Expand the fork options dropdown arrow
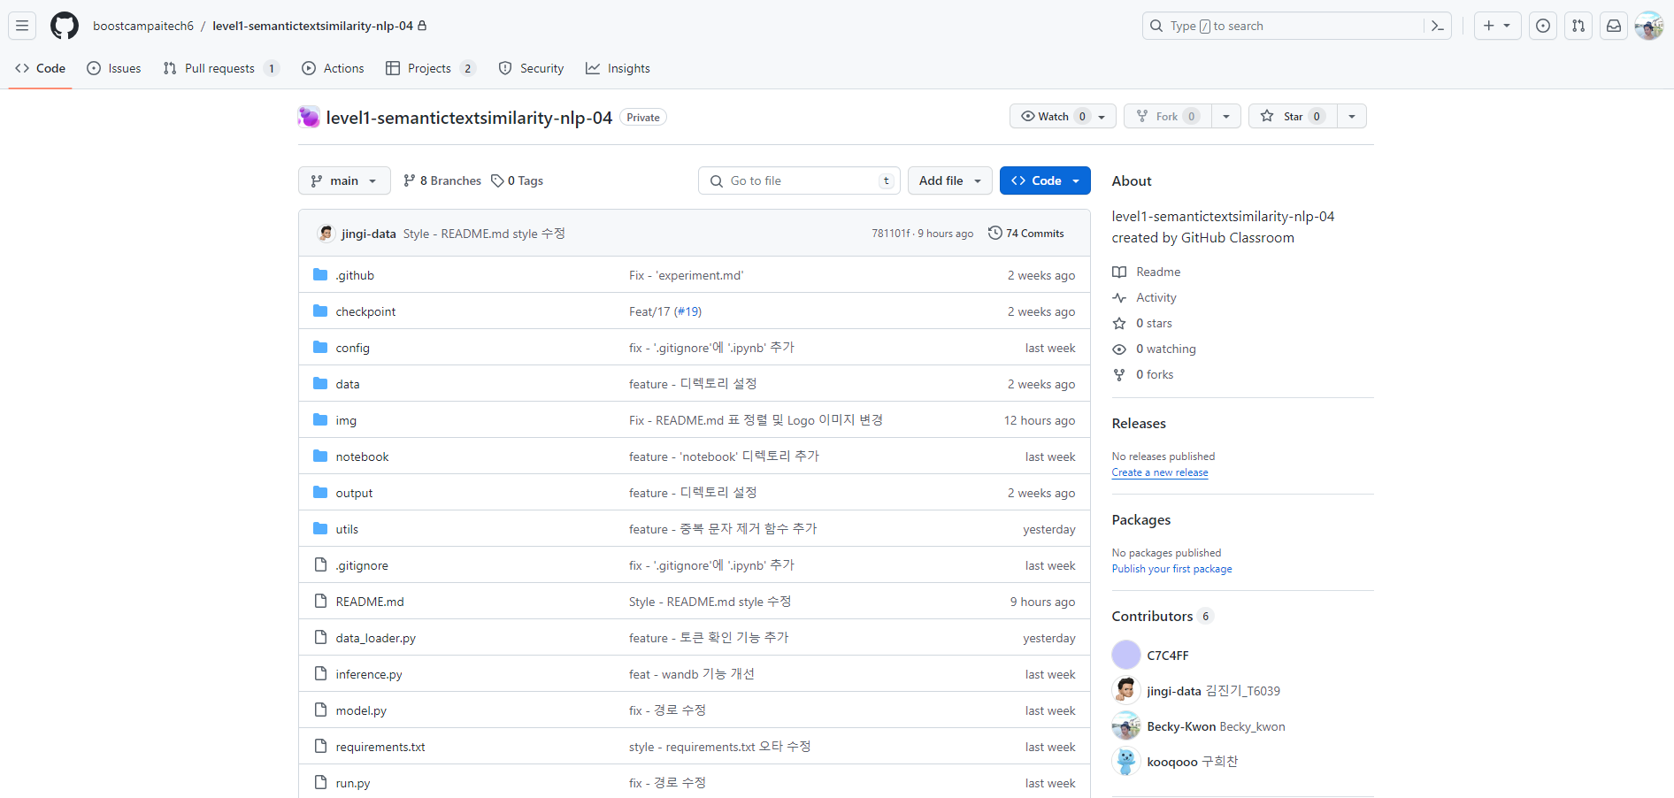 tap(1226, 116)
